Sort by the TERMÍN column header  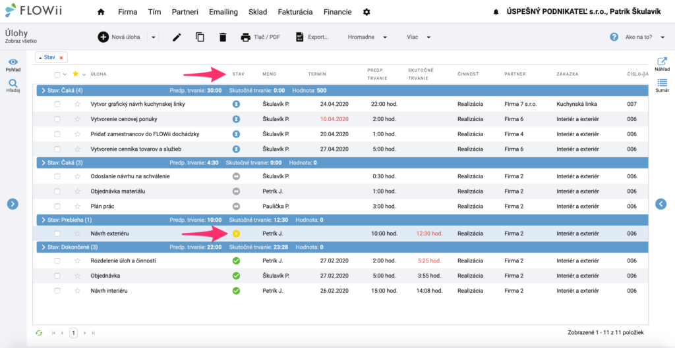tap(317, 74)
